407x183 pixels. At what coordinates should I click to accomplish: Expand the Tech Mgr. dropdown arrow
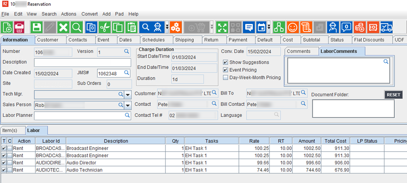point(128,95)
